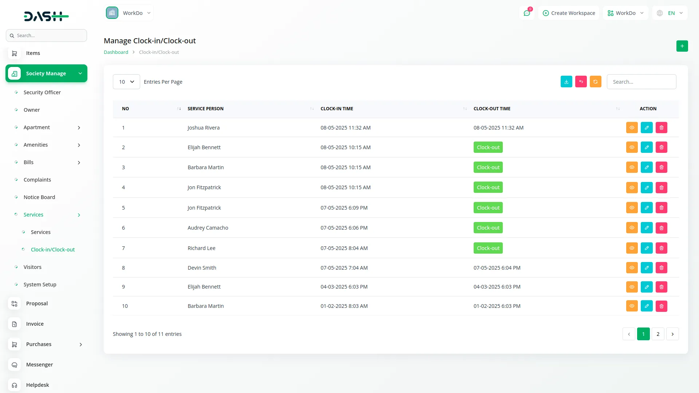This screenshot has width=699, height=393.
Task: Follow the Dashboard breadcrumb link
Action: click(116, 52)
